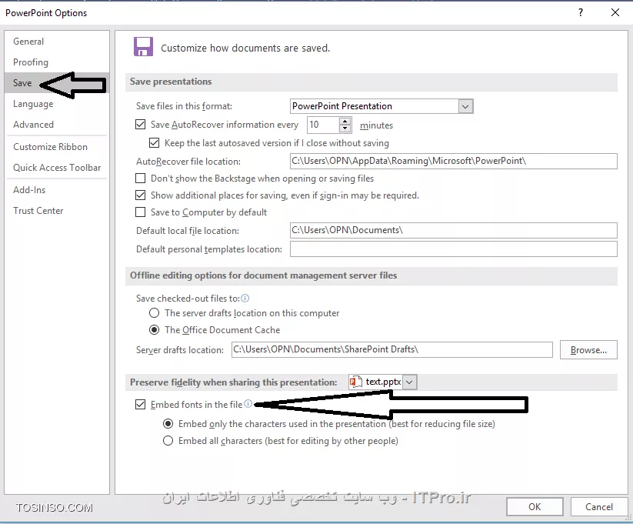Click the "minutes" label
Screen dimensions: 633x524
[x=376, y=125]
